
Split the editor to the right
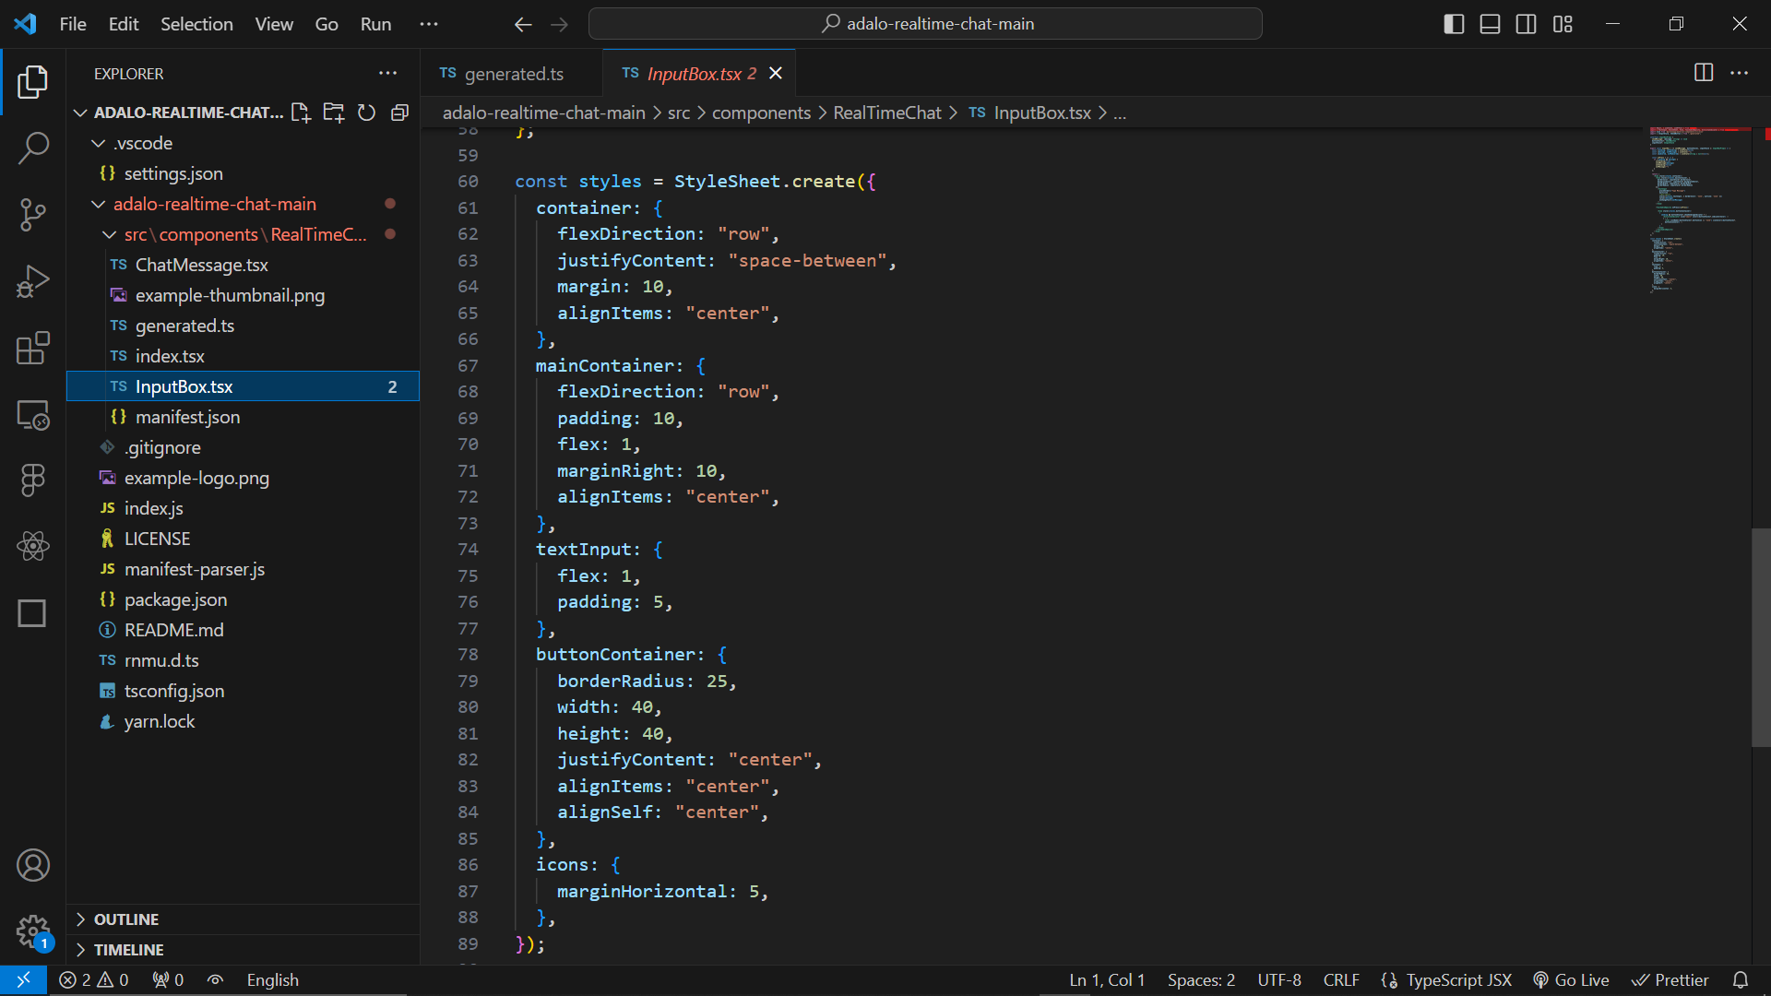(x=1704, y=73)
